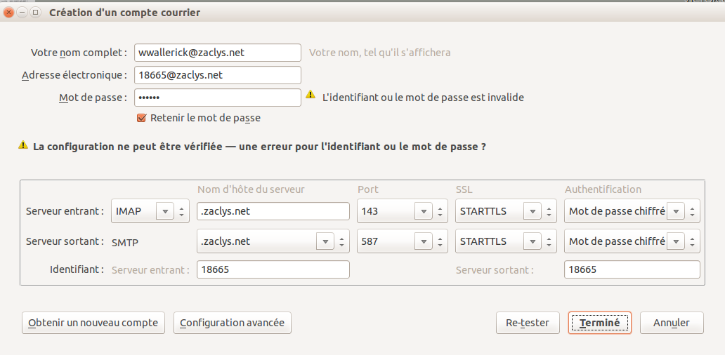Click the 'Mot de passe' field
The width and height of the screenshot is (725, 355).
[217, 98]
